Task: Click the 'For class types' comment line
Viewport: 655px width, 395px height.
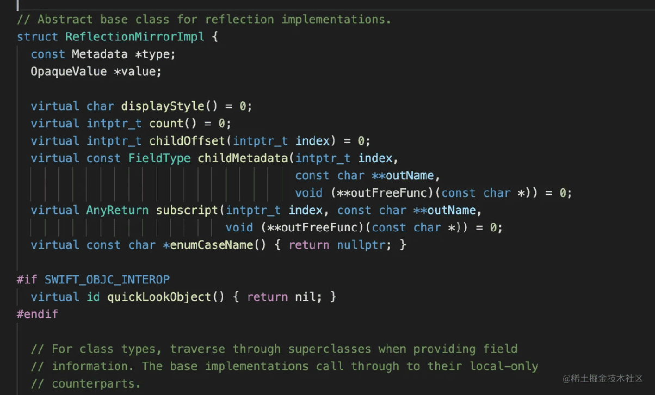Action: point(274,349)
